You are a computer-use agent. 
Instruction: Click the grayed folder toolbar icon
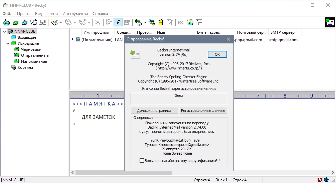click(181, 22)
